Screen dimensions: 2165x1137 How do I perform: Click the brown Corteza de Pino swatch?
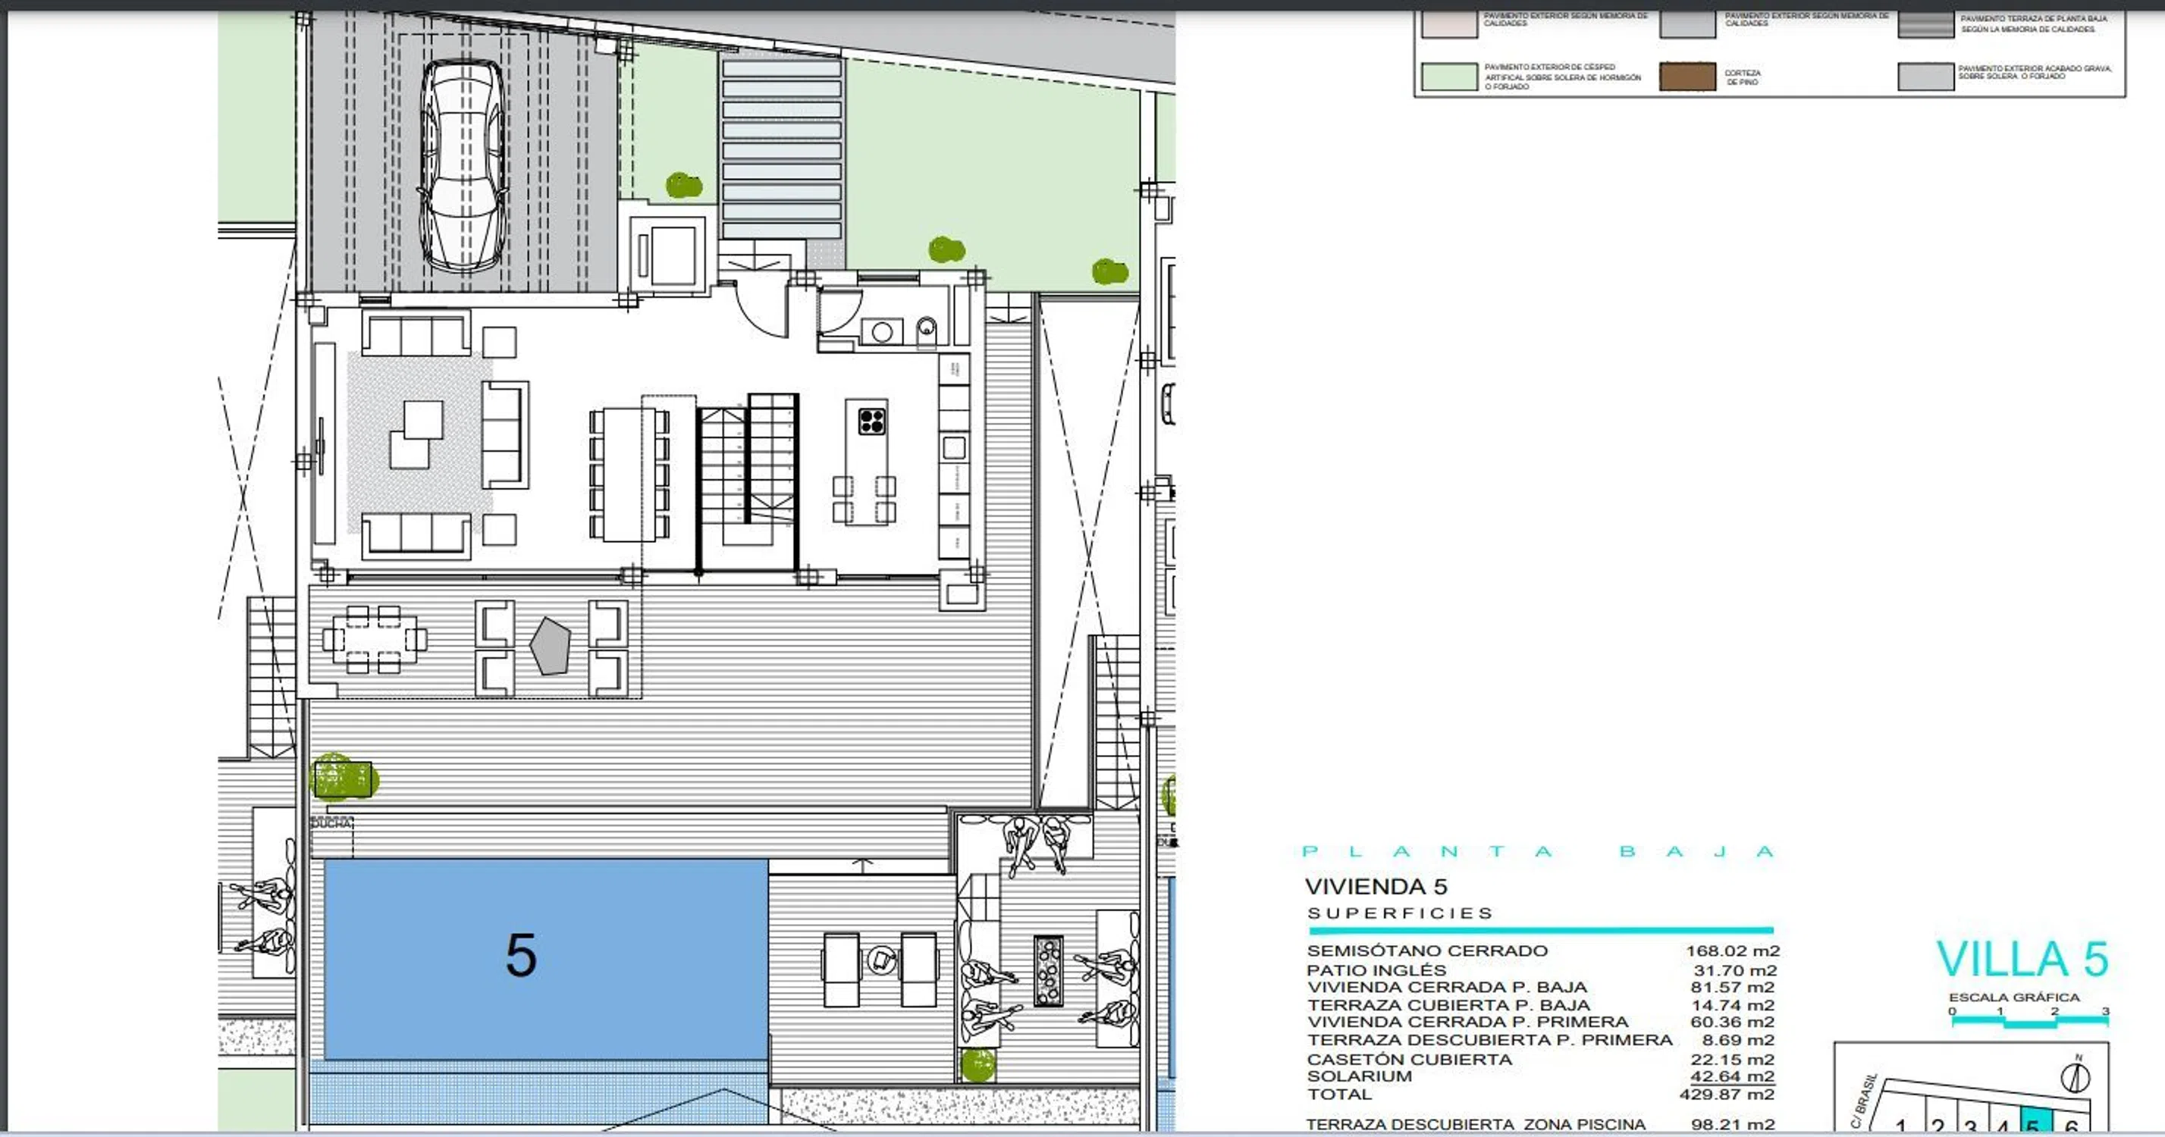tap(1687, 77)
